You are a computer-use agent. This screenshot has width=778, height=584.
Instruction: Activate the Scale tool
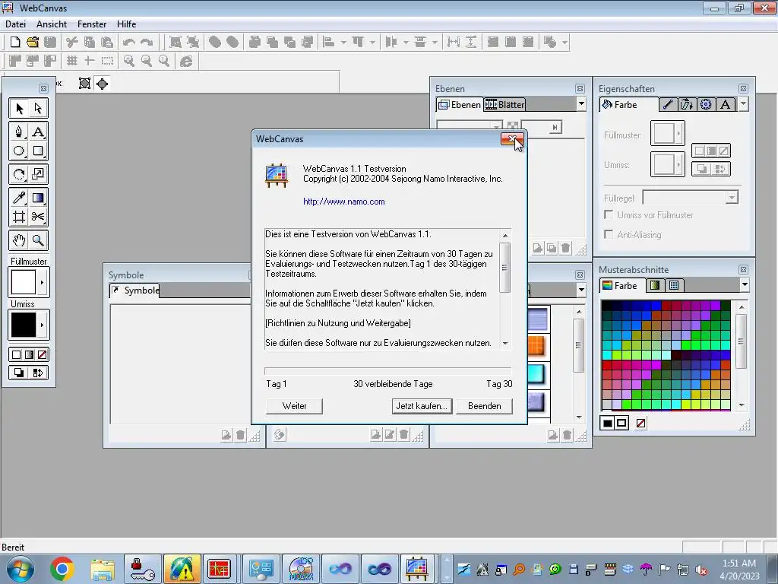(38, 174)
